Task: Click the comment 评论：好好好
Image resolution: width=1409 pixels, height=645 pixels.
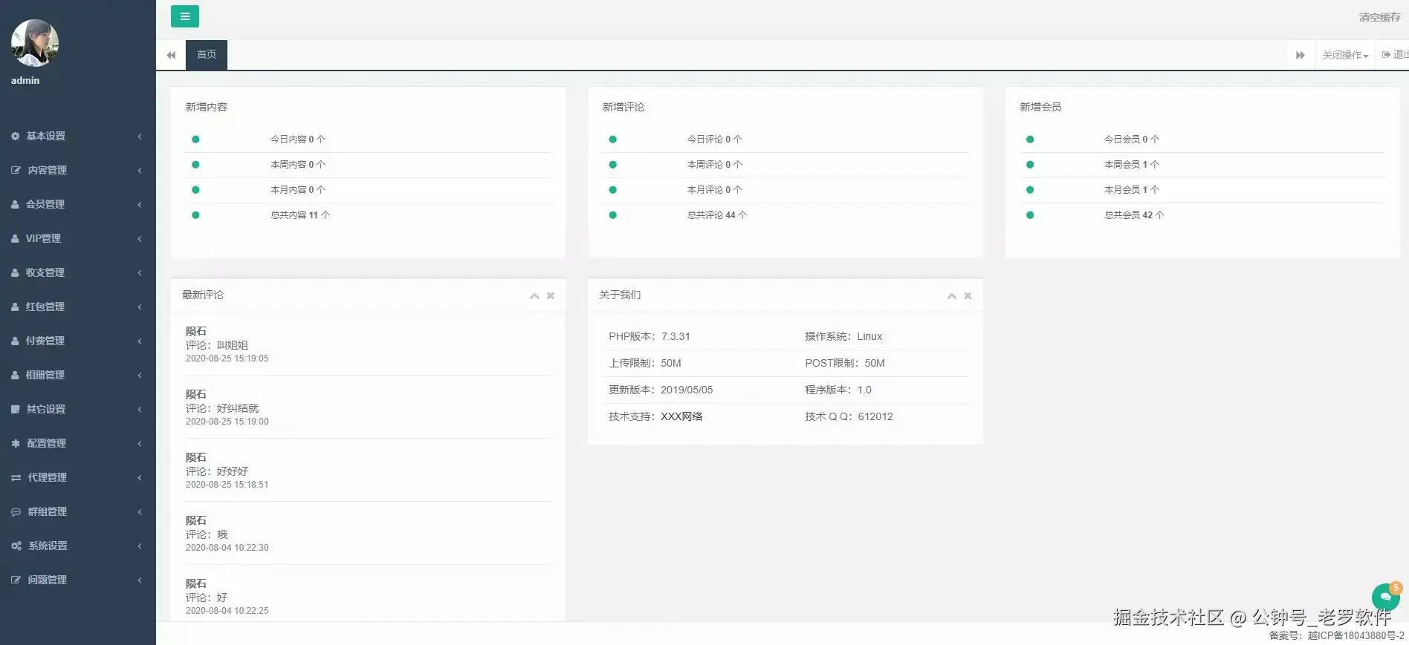Action: [x=217, y=472]
